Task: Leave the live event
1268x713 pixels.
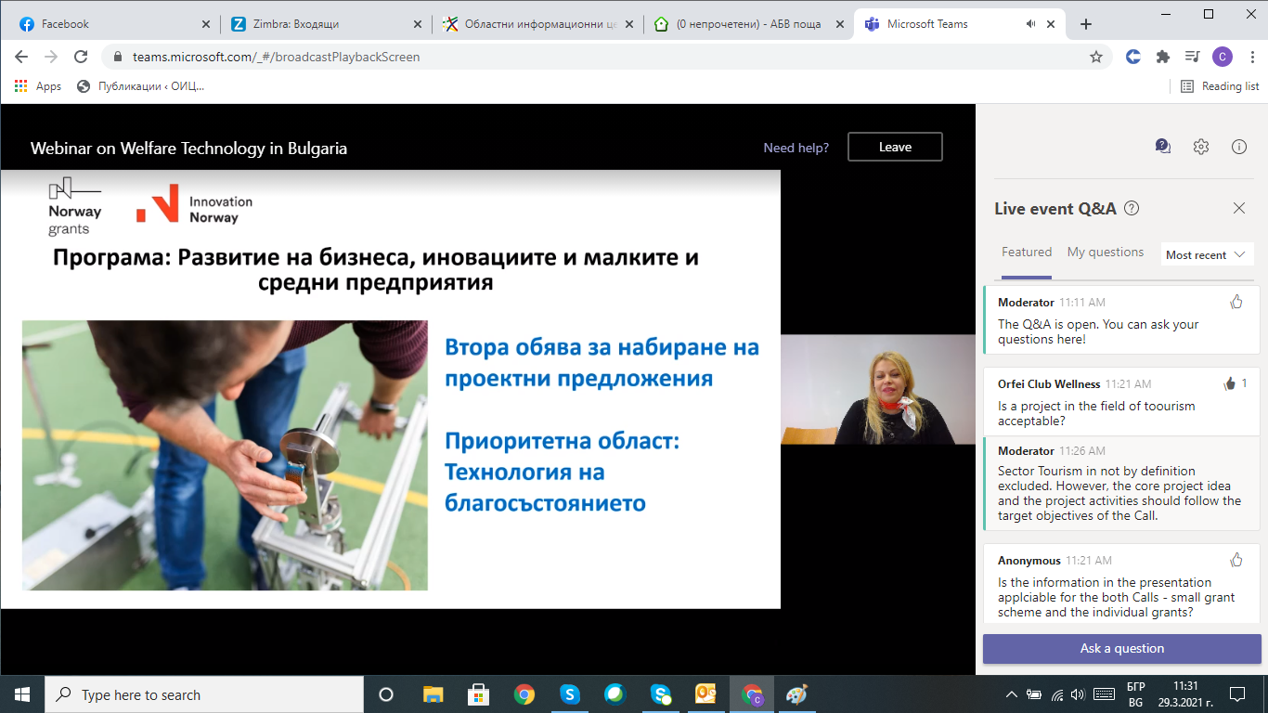Action: pyautogui.click(x=896, y=147)
